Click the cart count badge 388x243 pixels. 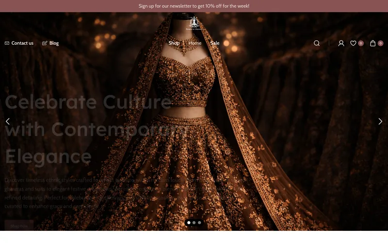381,43
